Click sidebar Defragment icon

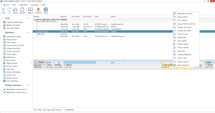tap(4, 57)
